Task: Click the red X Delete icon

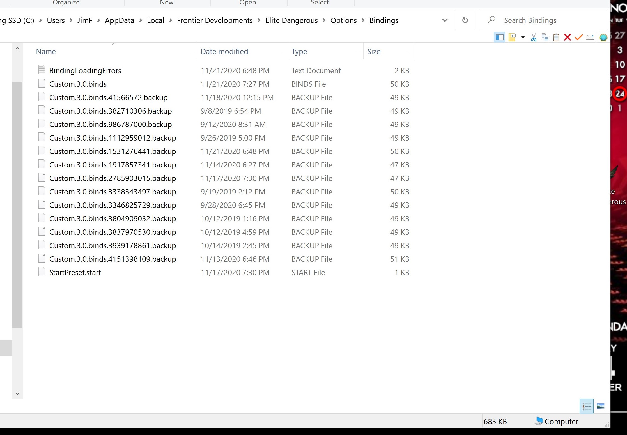Action: point(568,37)
